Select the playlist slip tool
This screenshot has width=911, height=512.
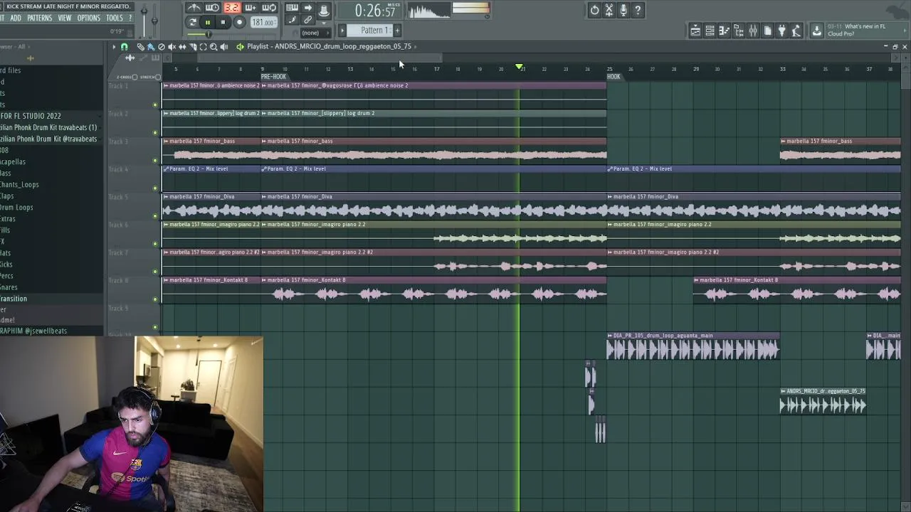182,47
